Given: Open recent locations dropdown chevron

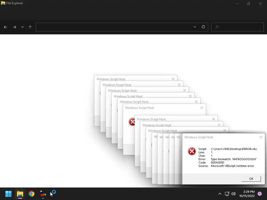Looking at the screenshot, I should pos(22,27).
